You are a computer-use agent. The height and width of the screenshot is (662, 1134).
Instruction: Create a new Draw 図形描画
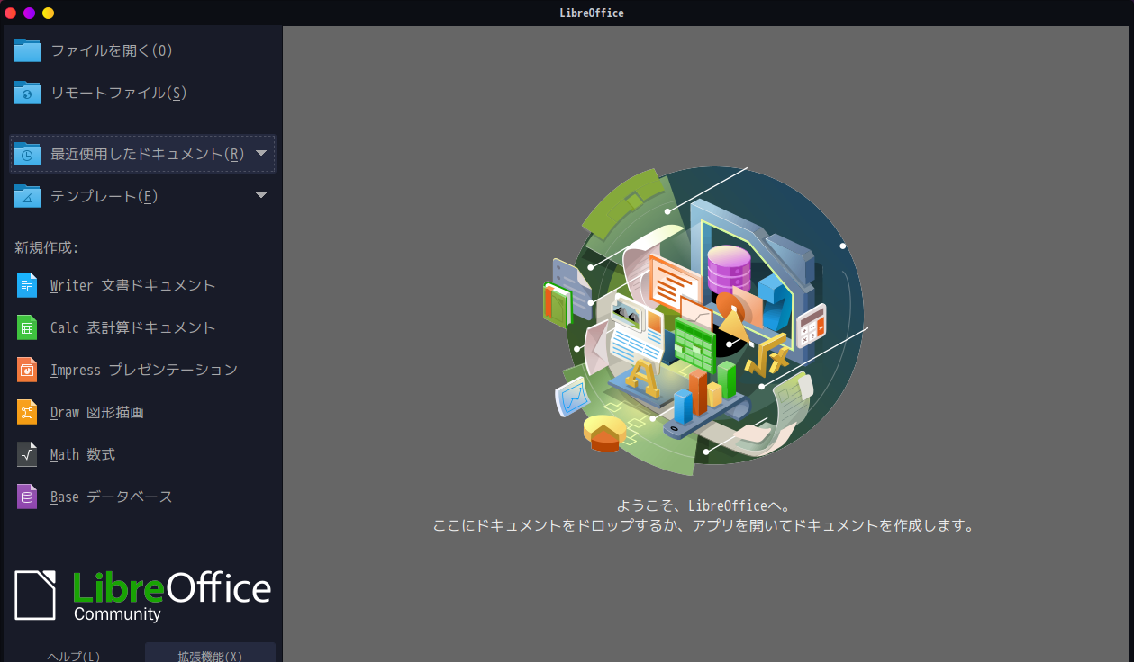click(142, 412)
